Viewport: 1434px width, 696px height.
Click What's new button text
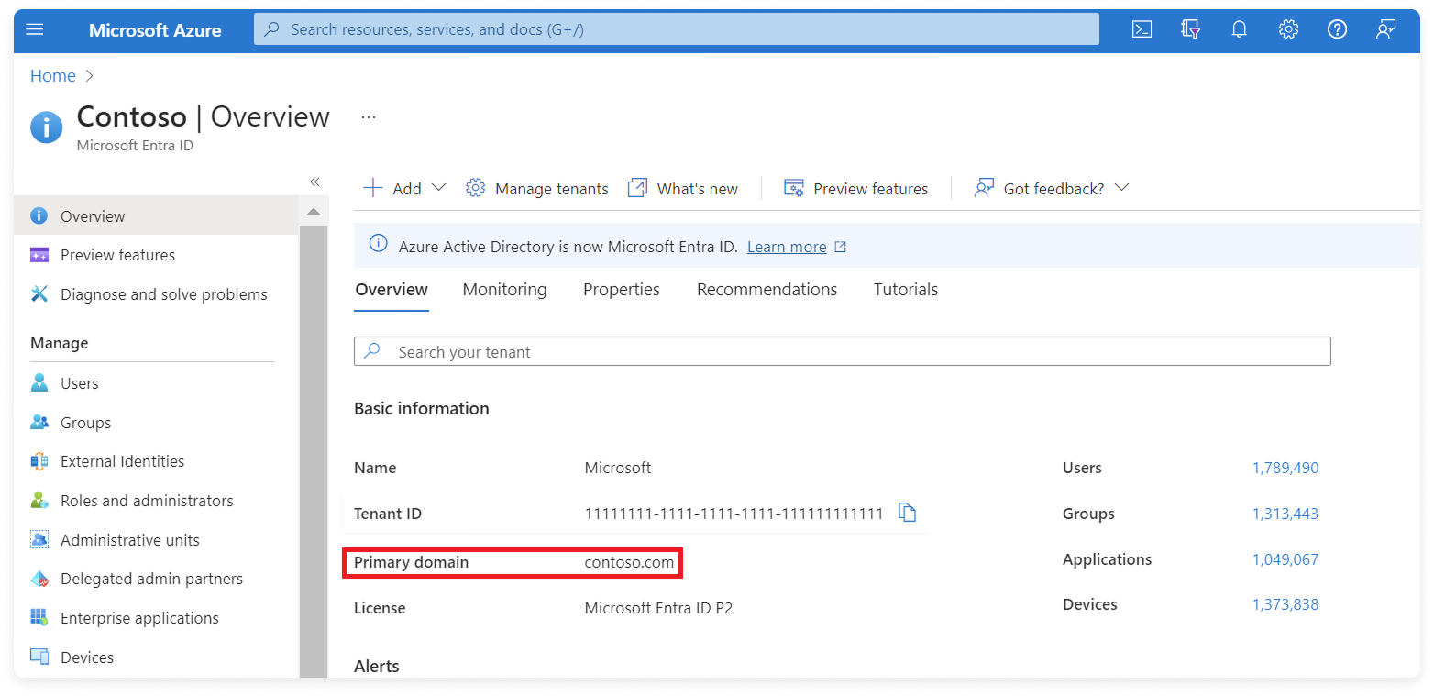(x=698, y=189)
